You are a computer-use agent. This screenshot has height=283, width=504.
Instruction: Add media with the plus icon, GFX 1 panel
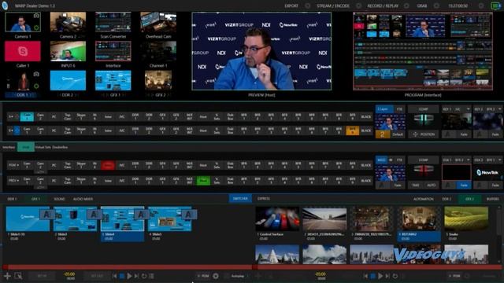click(7, 276)
